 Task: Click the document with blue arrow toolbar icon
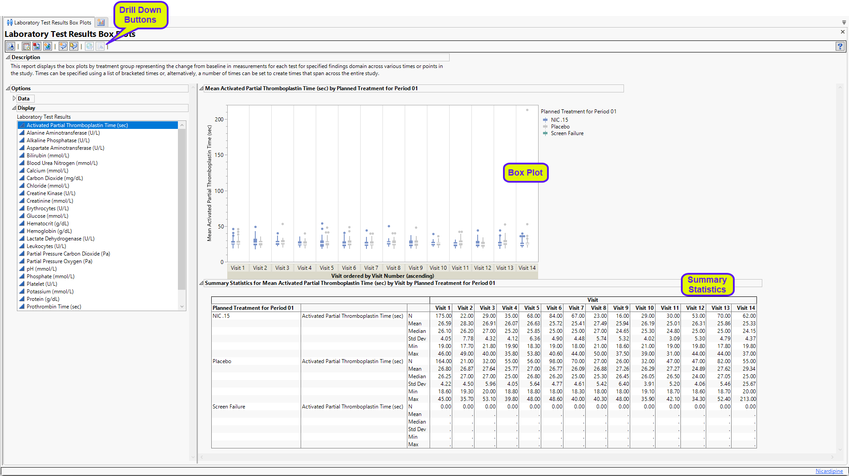click(11, 46)
